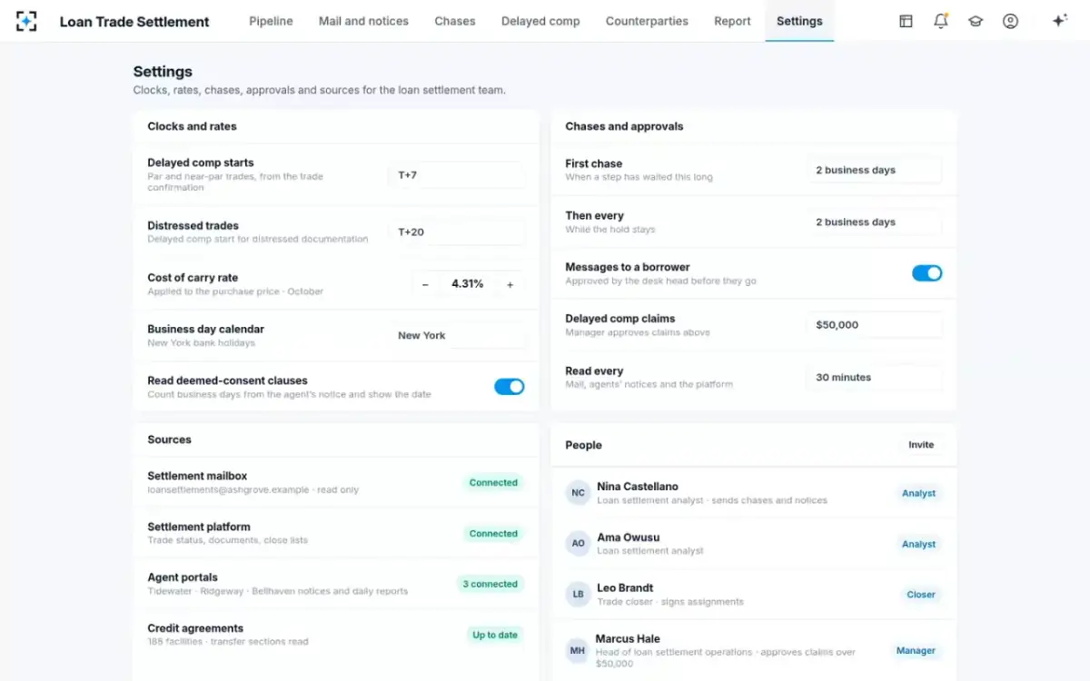The width and height of the screenshot is (1090, 681).
Task: Click Leo Brandt's Closer role badge
Action: click(920, 596)
